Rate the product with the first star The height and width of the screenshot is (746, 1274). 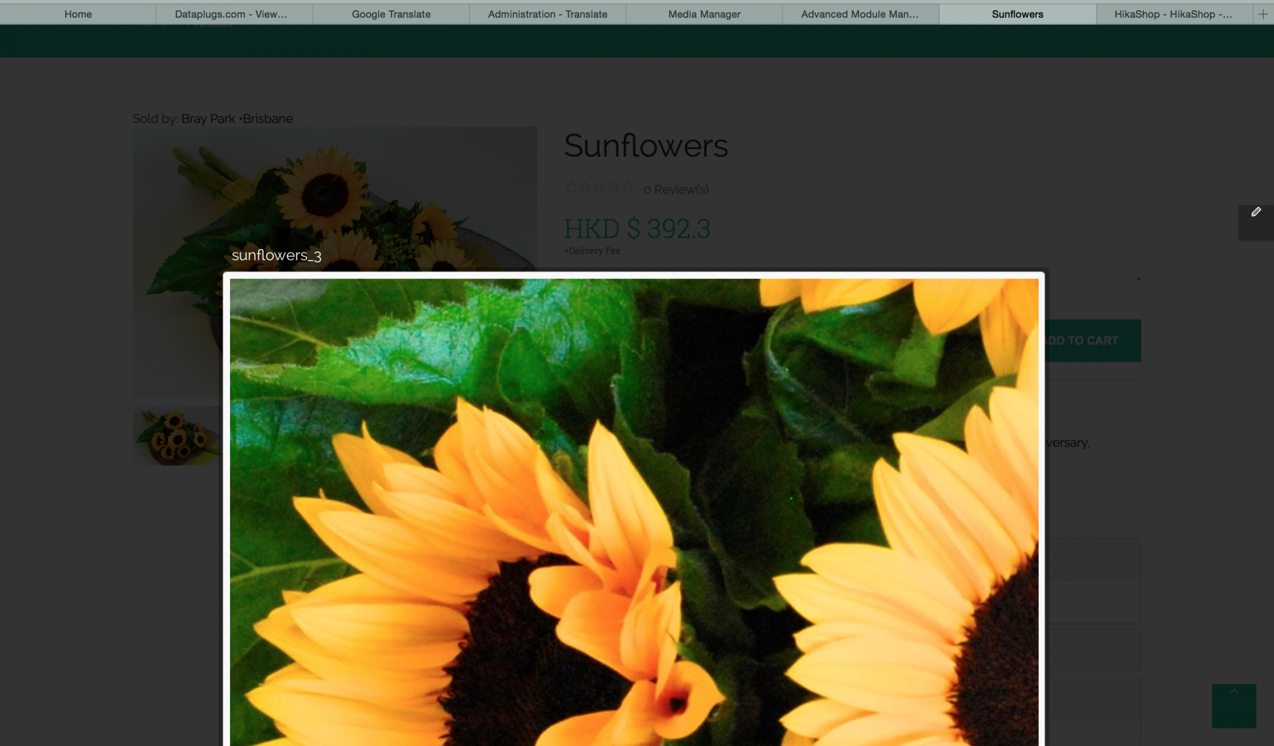571,188
